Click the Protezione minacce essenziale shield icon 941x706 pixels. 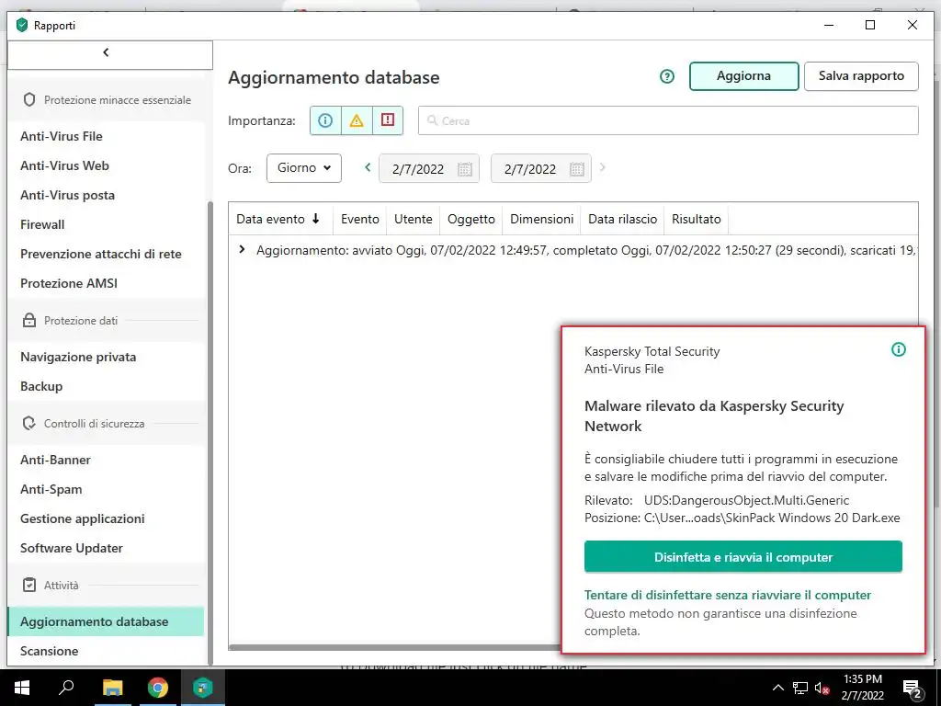click(x=29, y=99)
